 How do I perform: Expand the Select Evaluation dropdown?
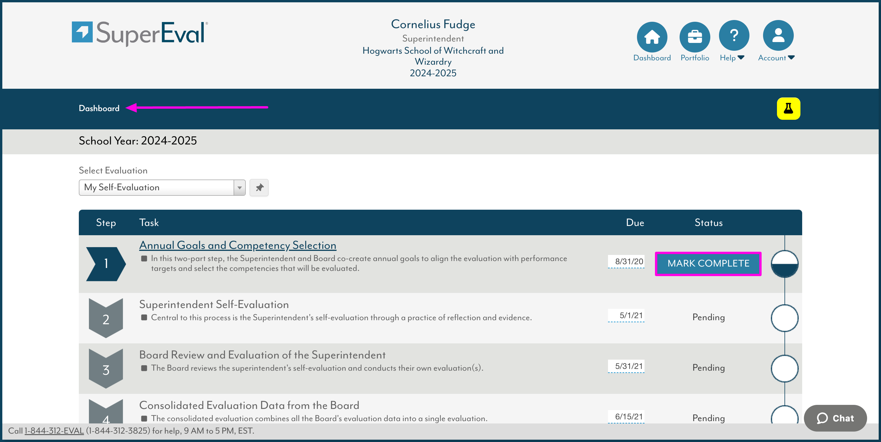point(162,188)
